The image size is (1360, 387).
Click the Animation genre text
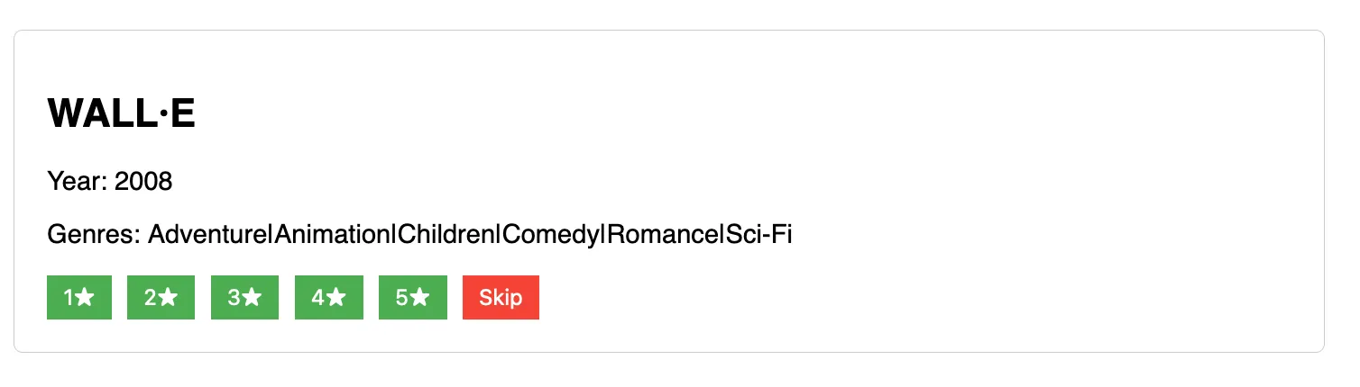pyautogui.click(x=331, y=235)
